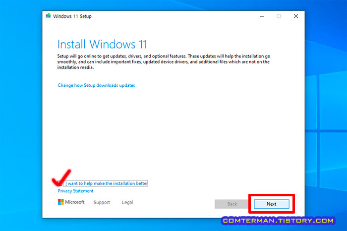347x231 pixels.
Task: Click the greyed-out Back button
Action: pyautogui.click(x=232, y=204)
